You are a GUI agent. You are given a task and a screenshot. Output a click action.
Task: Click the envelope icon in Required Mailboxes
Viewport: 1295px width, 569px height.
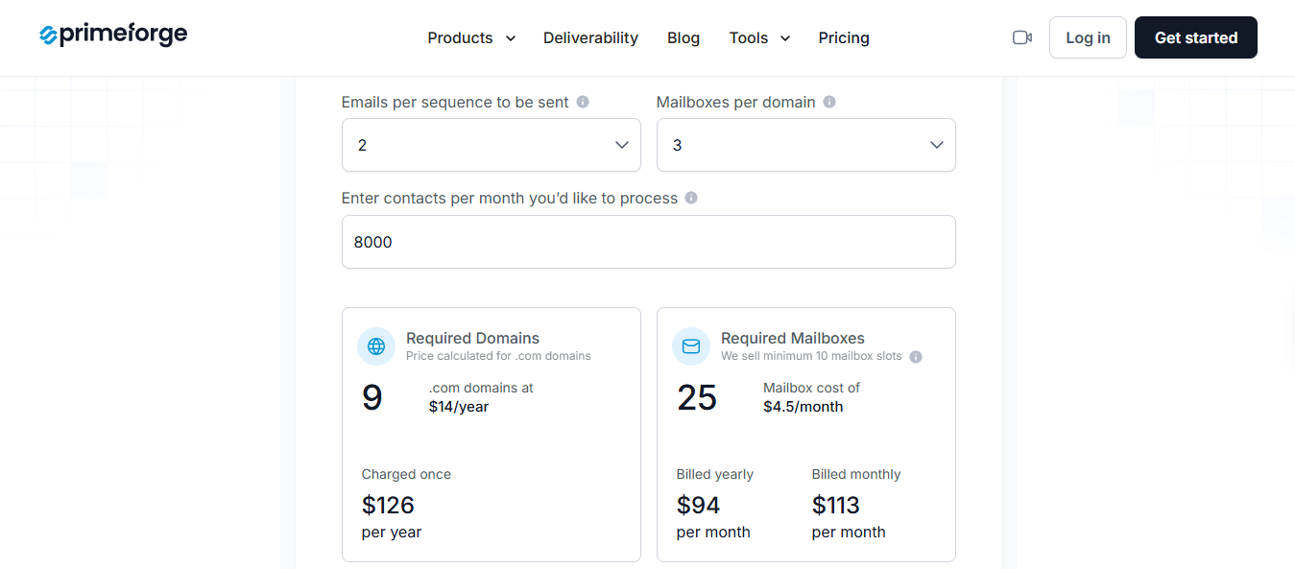(691, 346)
